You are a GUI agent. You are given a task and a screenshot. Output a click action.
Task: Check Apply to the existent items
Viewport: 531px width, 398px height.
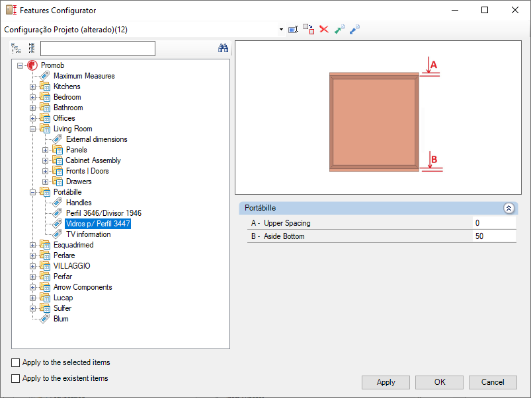(x=16, y=379)
